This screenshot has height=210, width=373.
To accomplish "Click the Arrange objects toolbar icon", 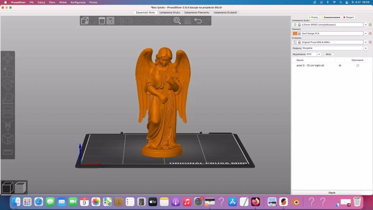I will [111, 21].
